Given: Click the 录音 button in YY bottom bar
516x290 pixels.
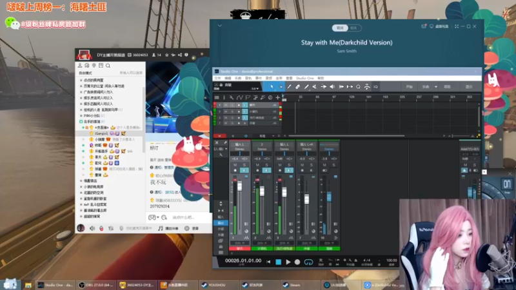Looking at the screenshot, I should click(192, 228).
